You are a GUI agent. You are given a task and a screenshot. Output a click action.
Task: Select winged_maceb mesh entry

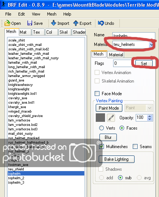pos(20,111)
